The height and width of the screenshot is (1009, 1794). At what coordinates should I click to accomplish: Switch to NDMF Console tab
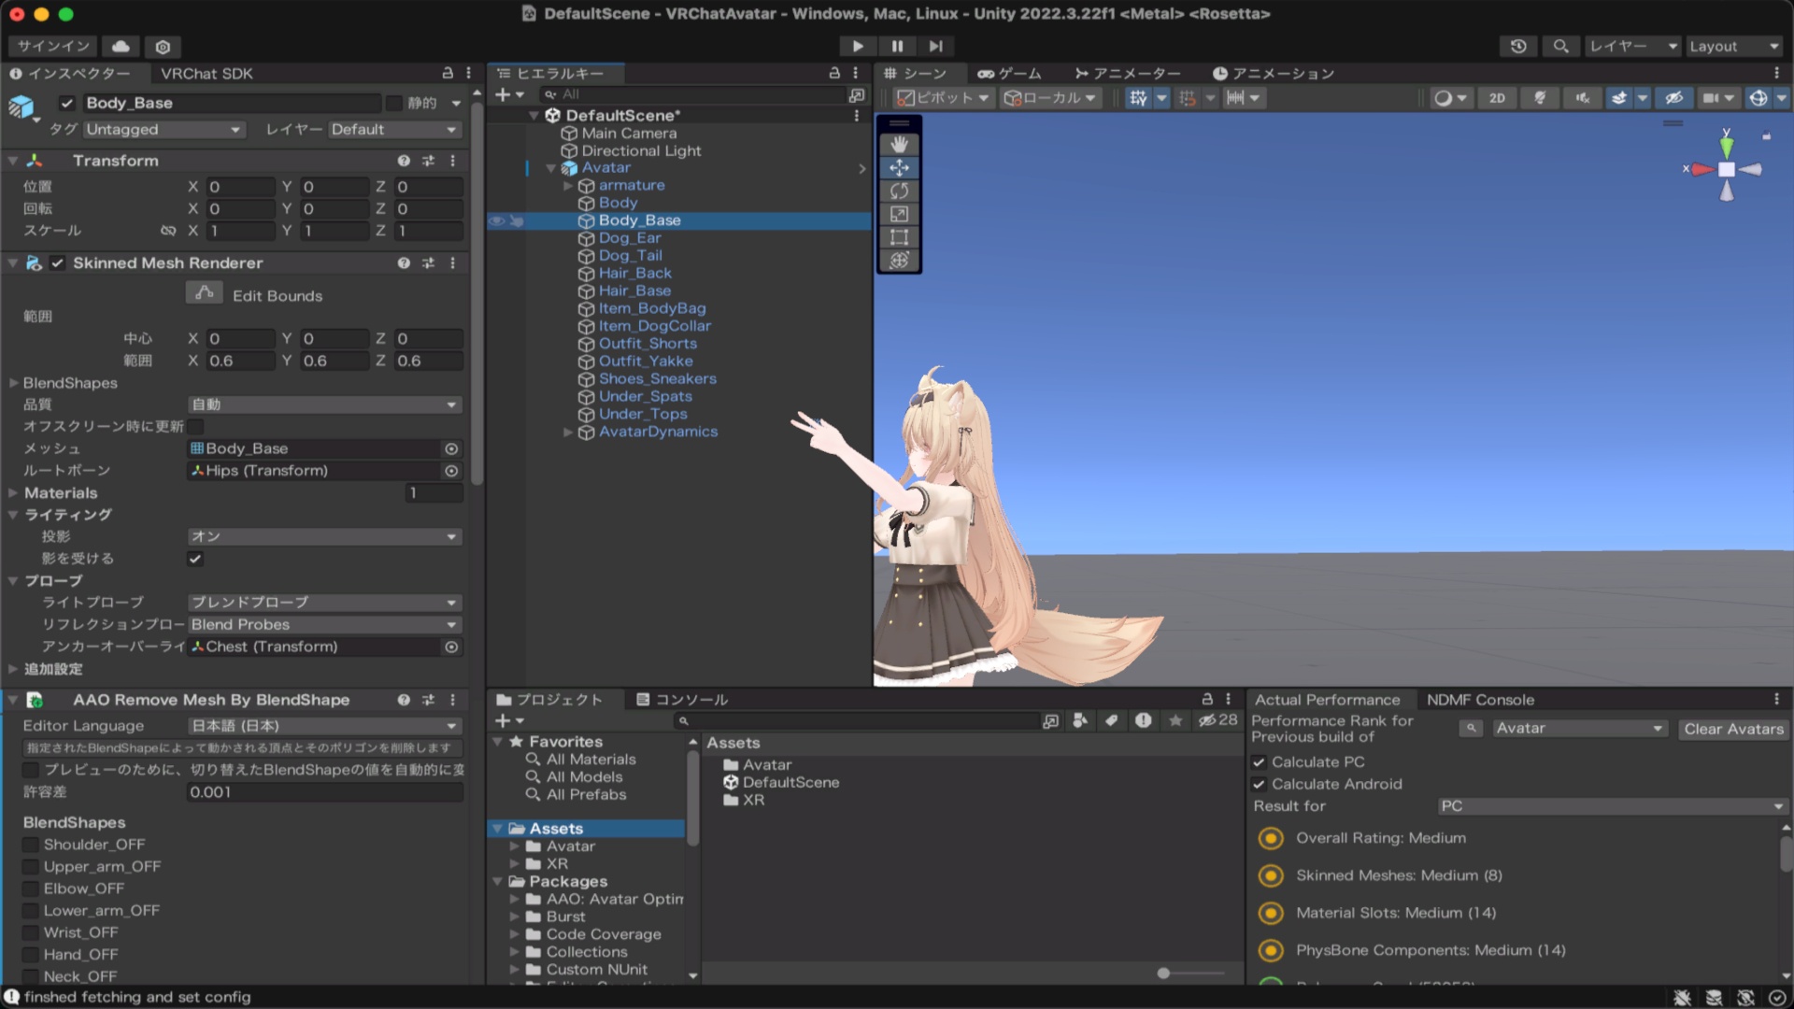coord(1480,700)
